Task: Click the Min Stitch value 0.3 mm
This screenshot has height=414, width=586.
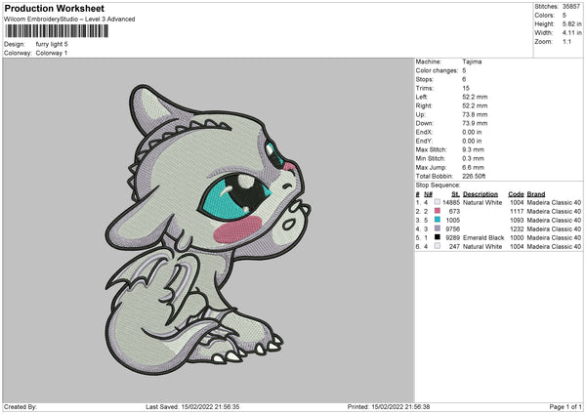Action: (473, 158)
